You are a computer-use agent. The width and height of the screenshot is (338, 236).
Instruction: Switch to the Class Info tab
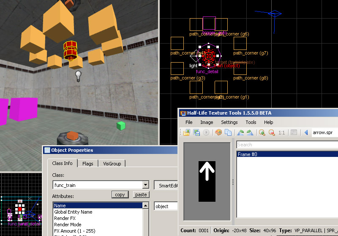click(62, 163)
